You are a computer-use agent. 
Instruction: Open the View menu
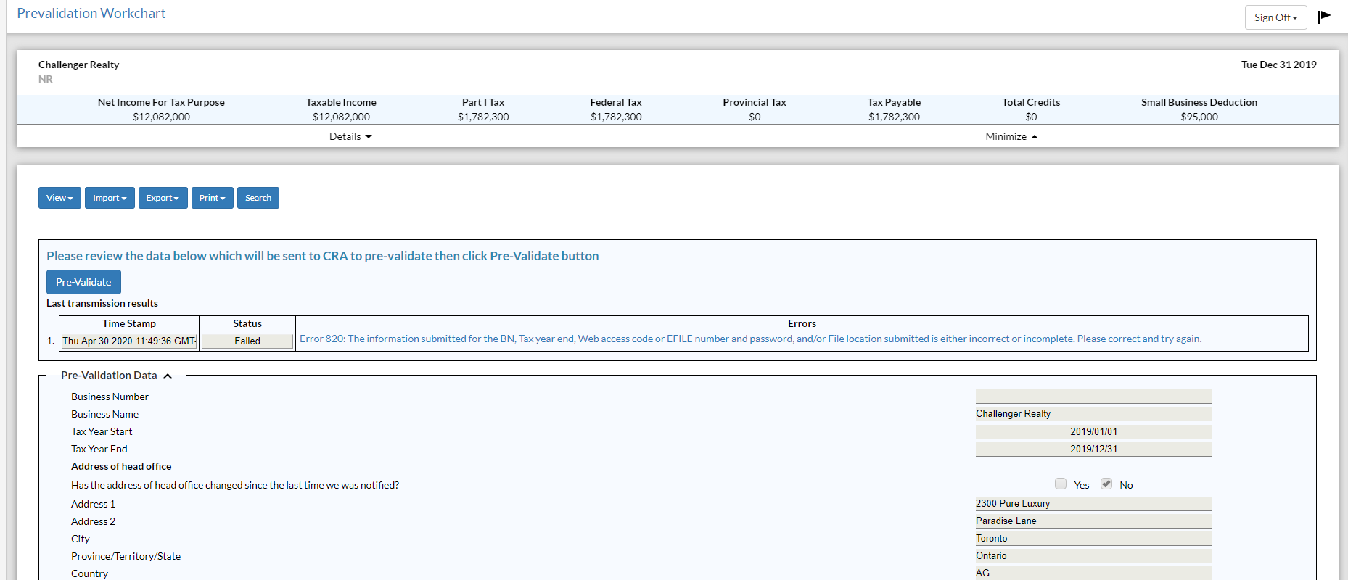point(59,198)
